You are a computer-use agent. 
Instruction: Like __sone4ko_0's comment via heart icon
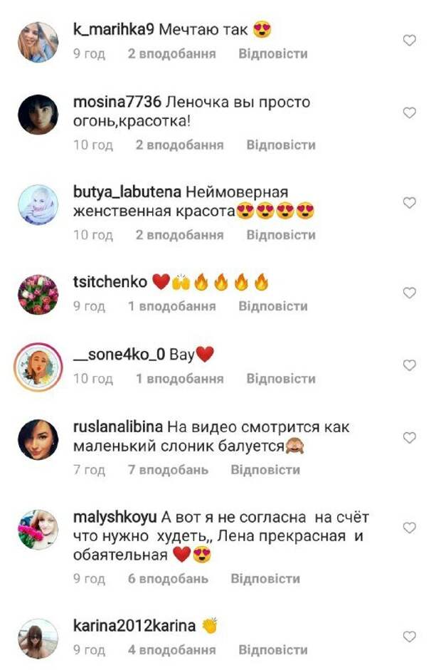[x=410, y=365]
